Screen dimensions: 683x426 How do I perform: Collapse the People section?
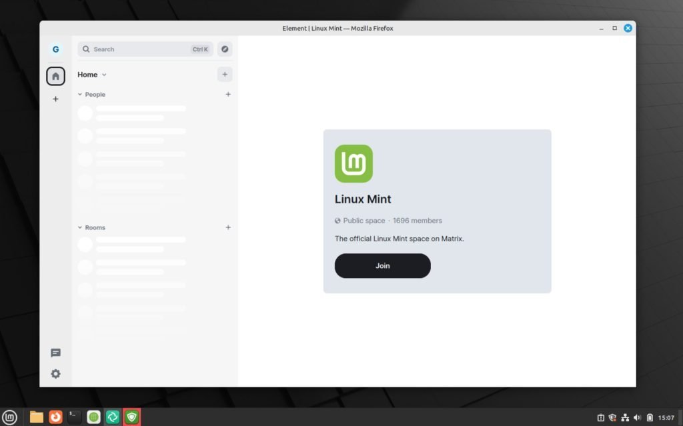[91, 95]
